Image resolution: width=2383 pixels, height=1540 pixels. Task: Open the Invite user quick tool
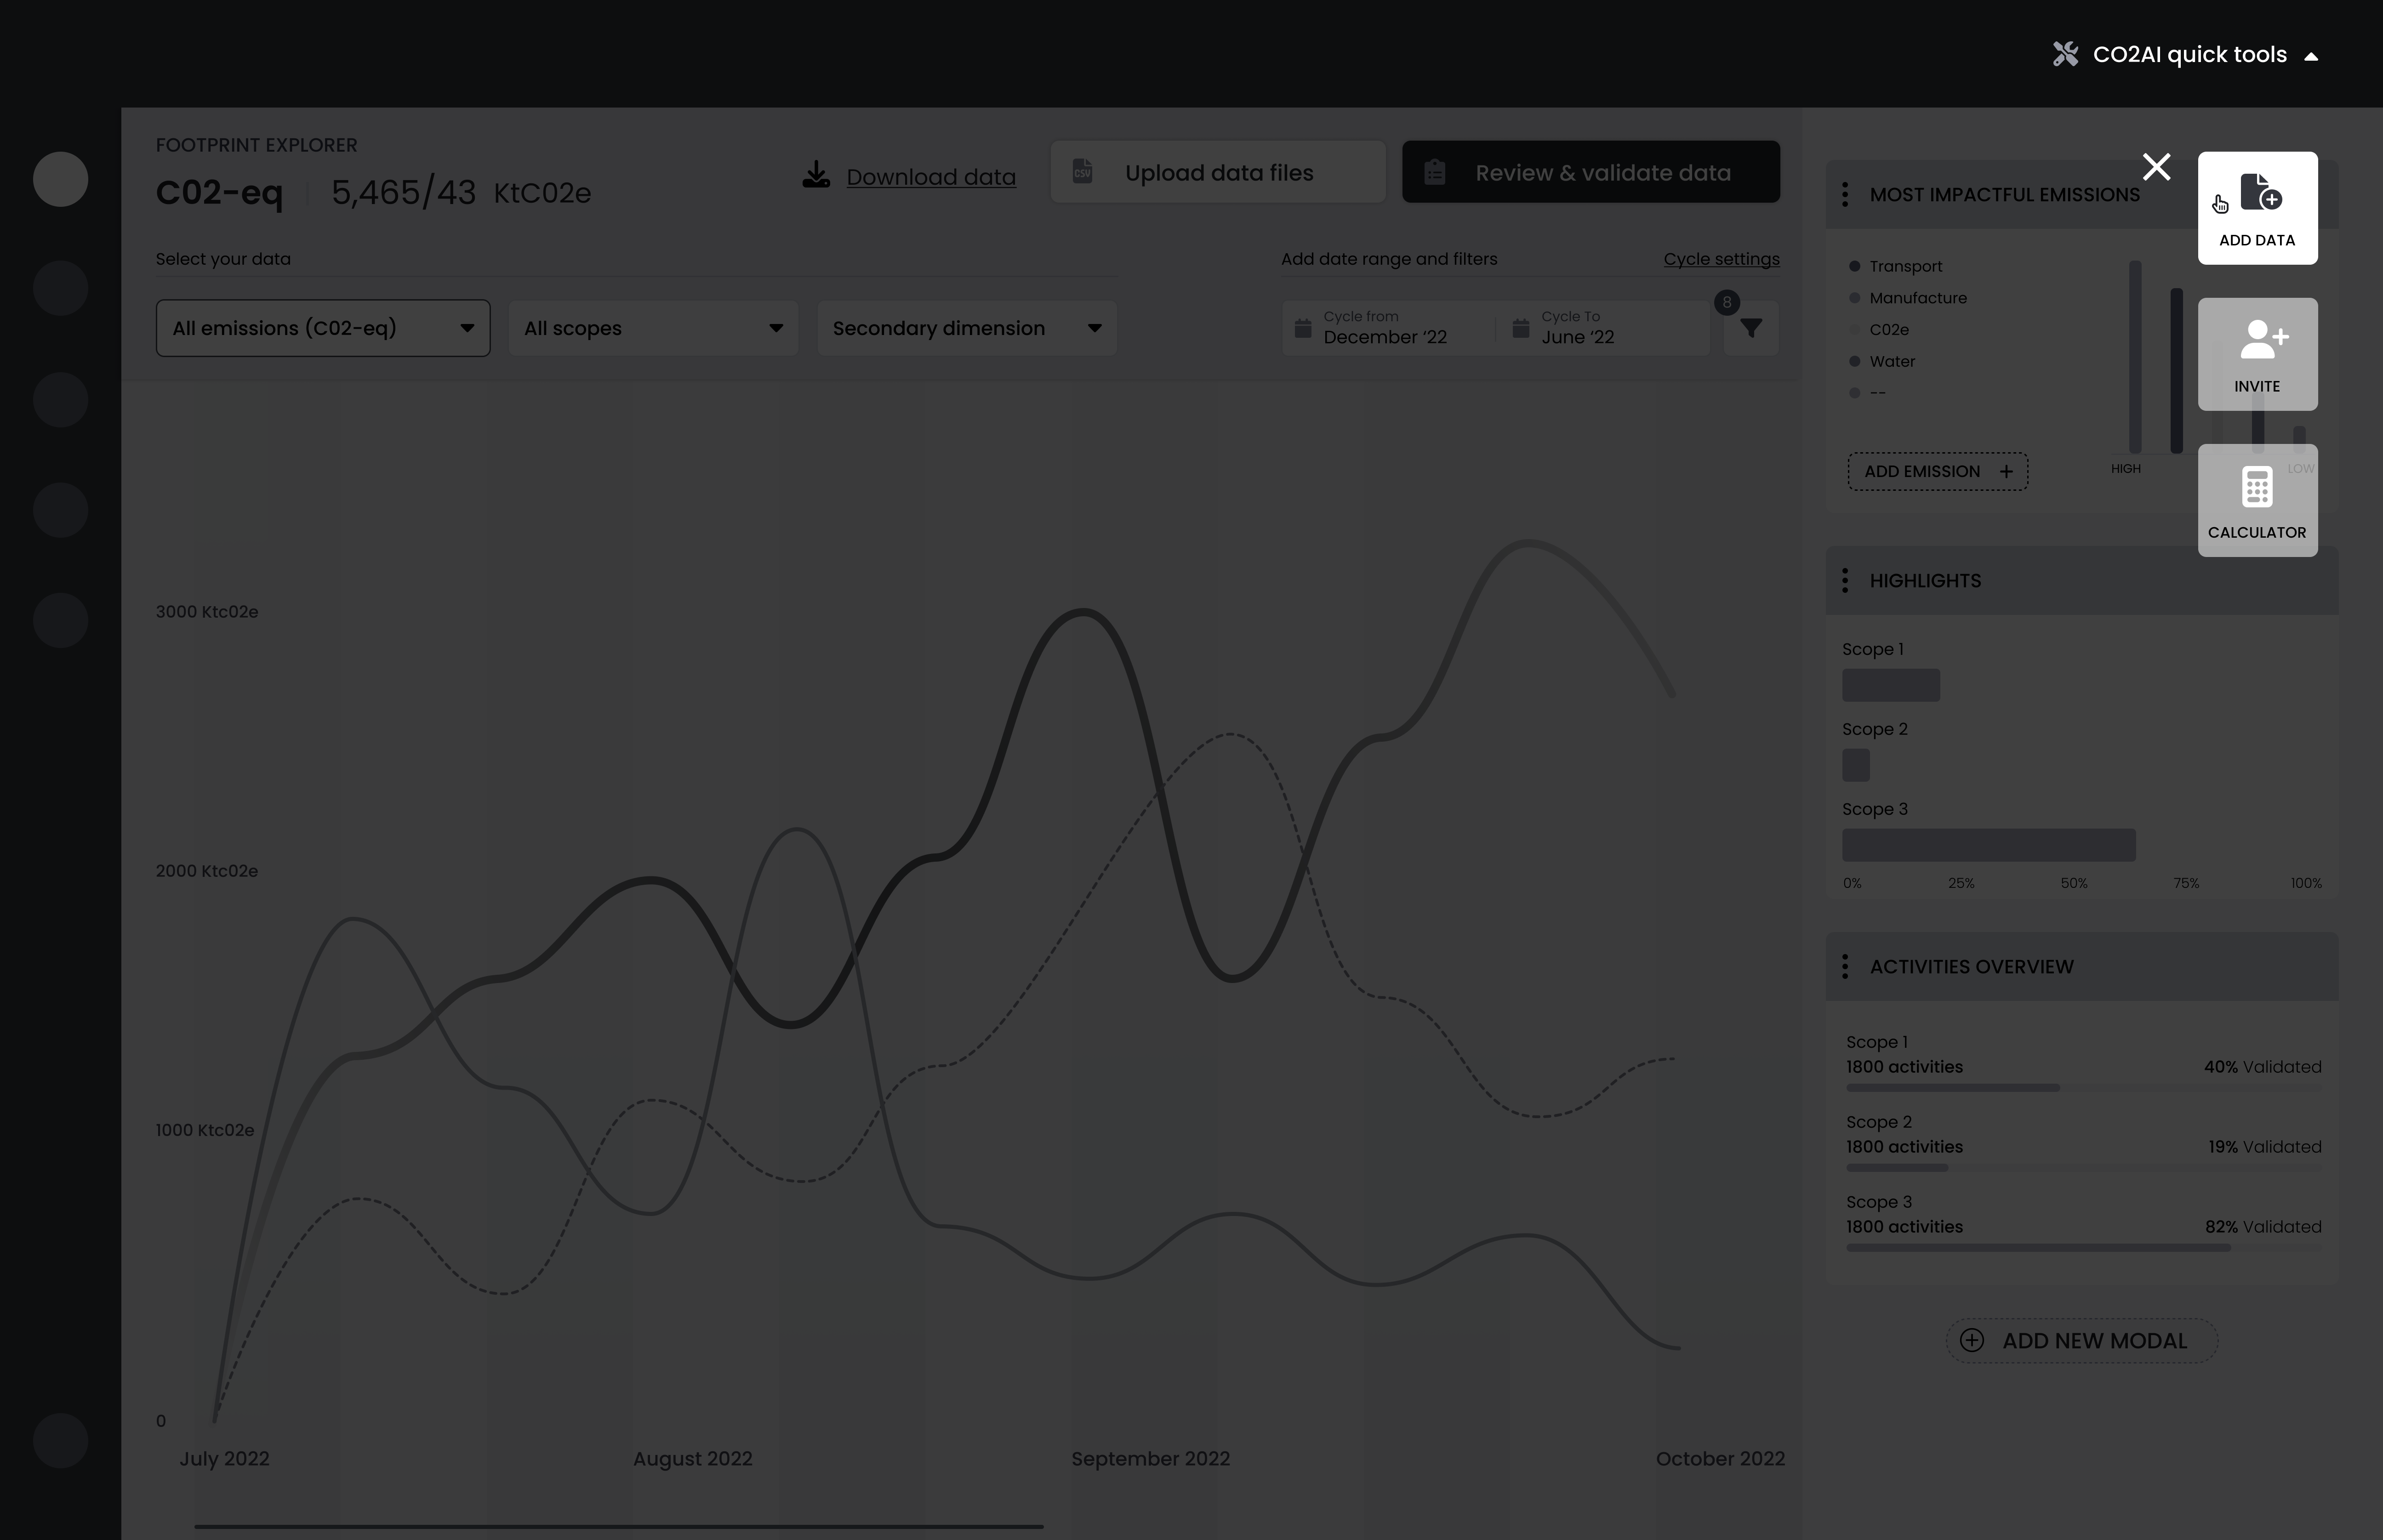coord(2257,354)
